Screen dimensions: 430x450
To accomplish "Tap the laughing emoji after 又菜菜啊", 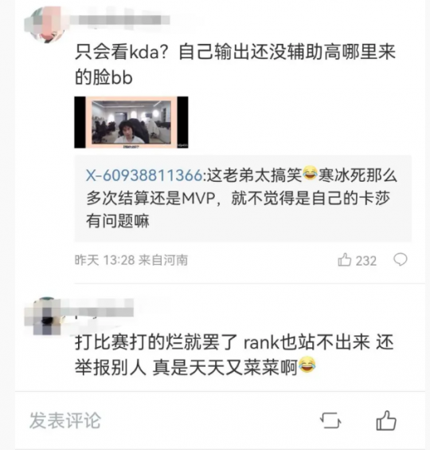I will [307, 365].
